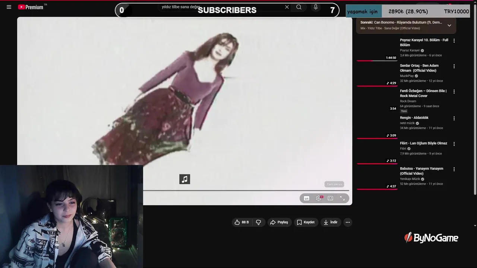Open thumbnail of the 3:54 rock cover video
477x268 pixels.
[377, 100]
